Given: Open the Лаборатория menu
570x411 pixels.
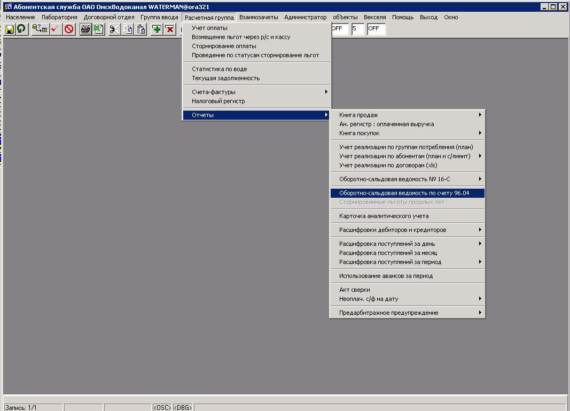Looking at the screenshot, I should click(x=59, y=17).
